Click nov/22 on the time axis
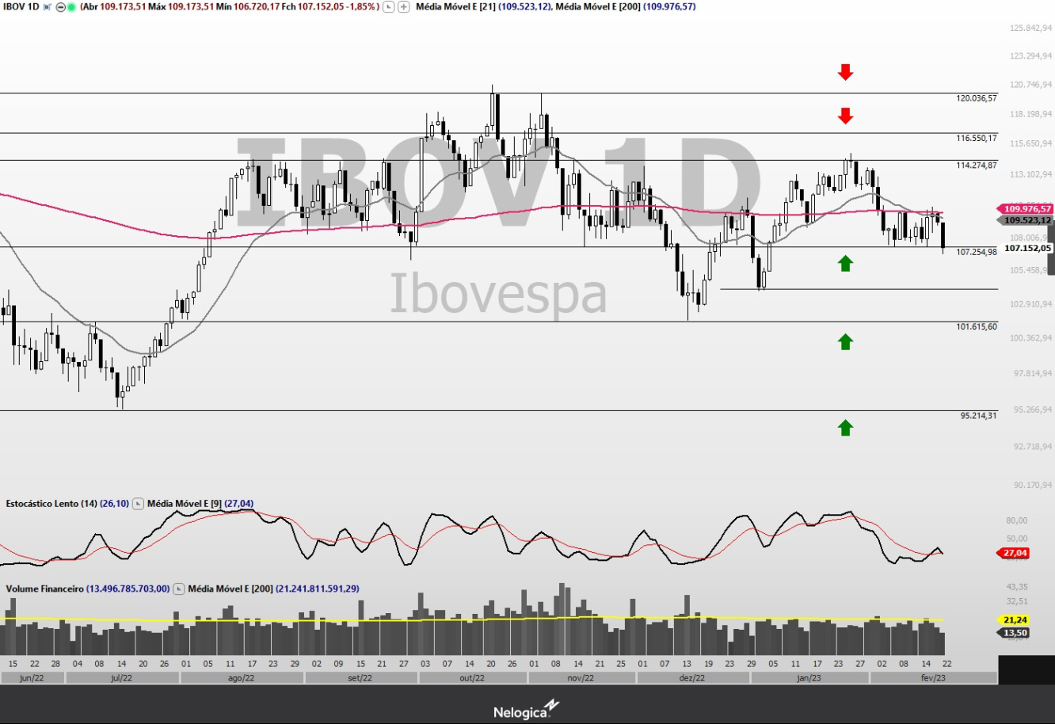Viewport: 1055px width, 724px height. pos(581,678)
